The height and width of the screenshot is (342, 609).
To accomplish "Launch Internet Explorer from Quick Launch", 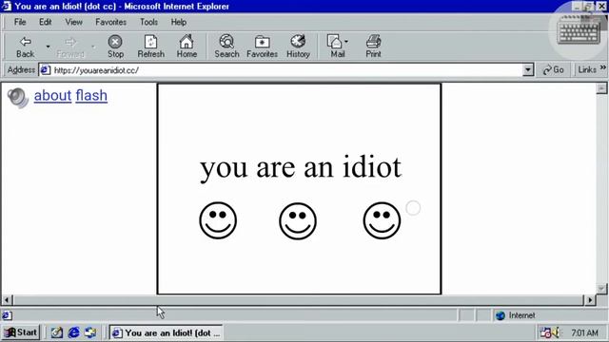I will click(x=74, y=332).
